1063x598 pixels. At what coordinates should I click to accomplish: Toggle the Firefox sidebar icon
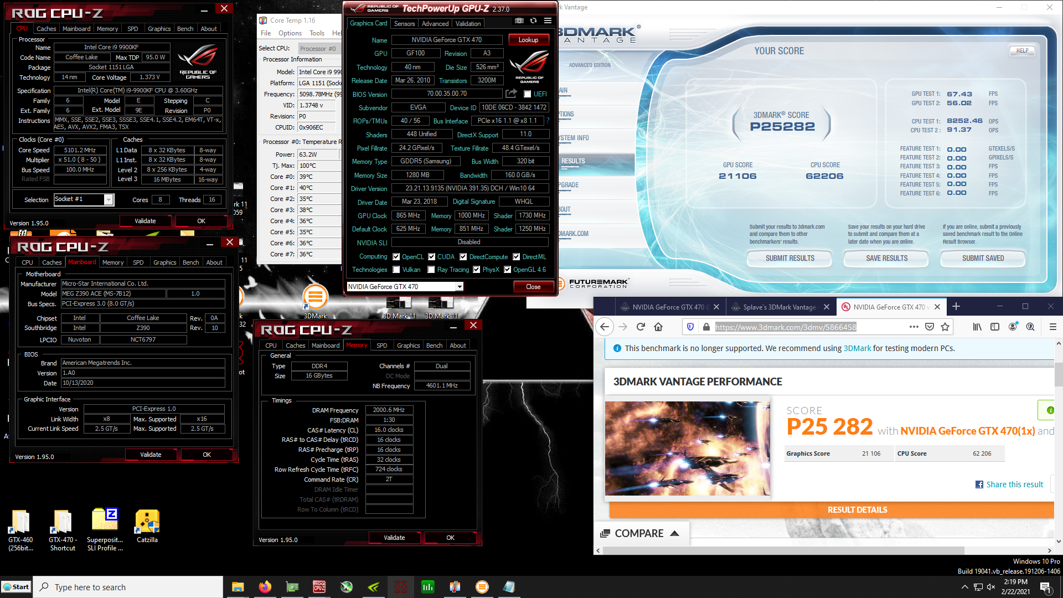(995, 327)
